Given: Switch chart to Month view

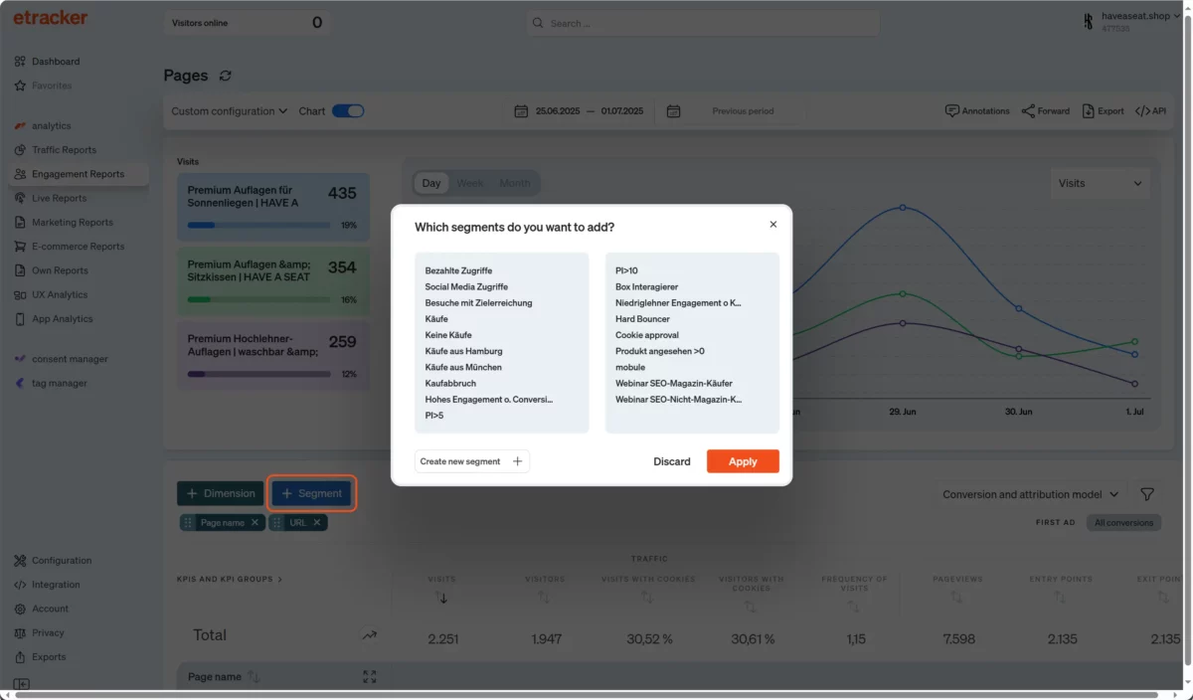Looking at the screenshot, I should point(514,183).
